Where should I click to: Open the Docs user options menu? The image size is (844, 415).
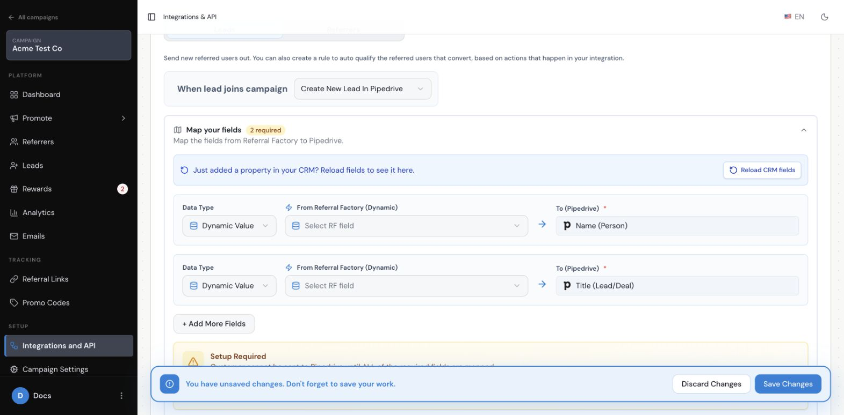(121, 396)
